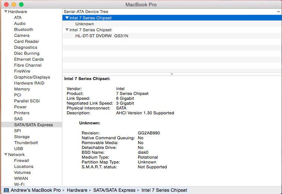Select Wi-Fi under Network
Viewport: 282px width, 194px height.
pos(19,184)
